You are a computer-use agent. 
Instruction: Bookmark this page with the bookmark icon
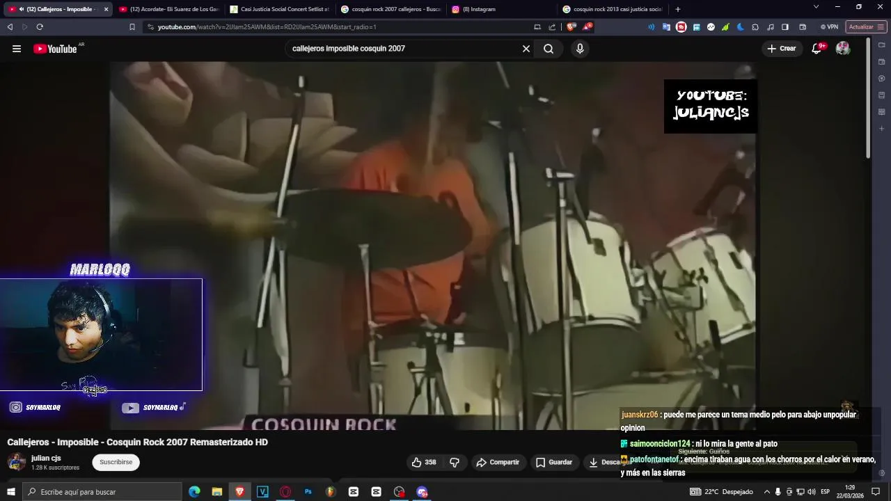[x=132, y=27]
